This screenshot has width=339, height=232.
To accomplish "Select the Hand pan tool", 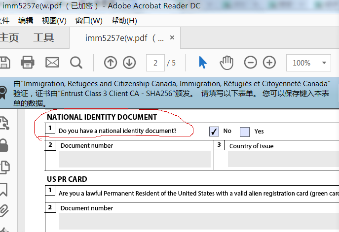I will pos(226,63).
